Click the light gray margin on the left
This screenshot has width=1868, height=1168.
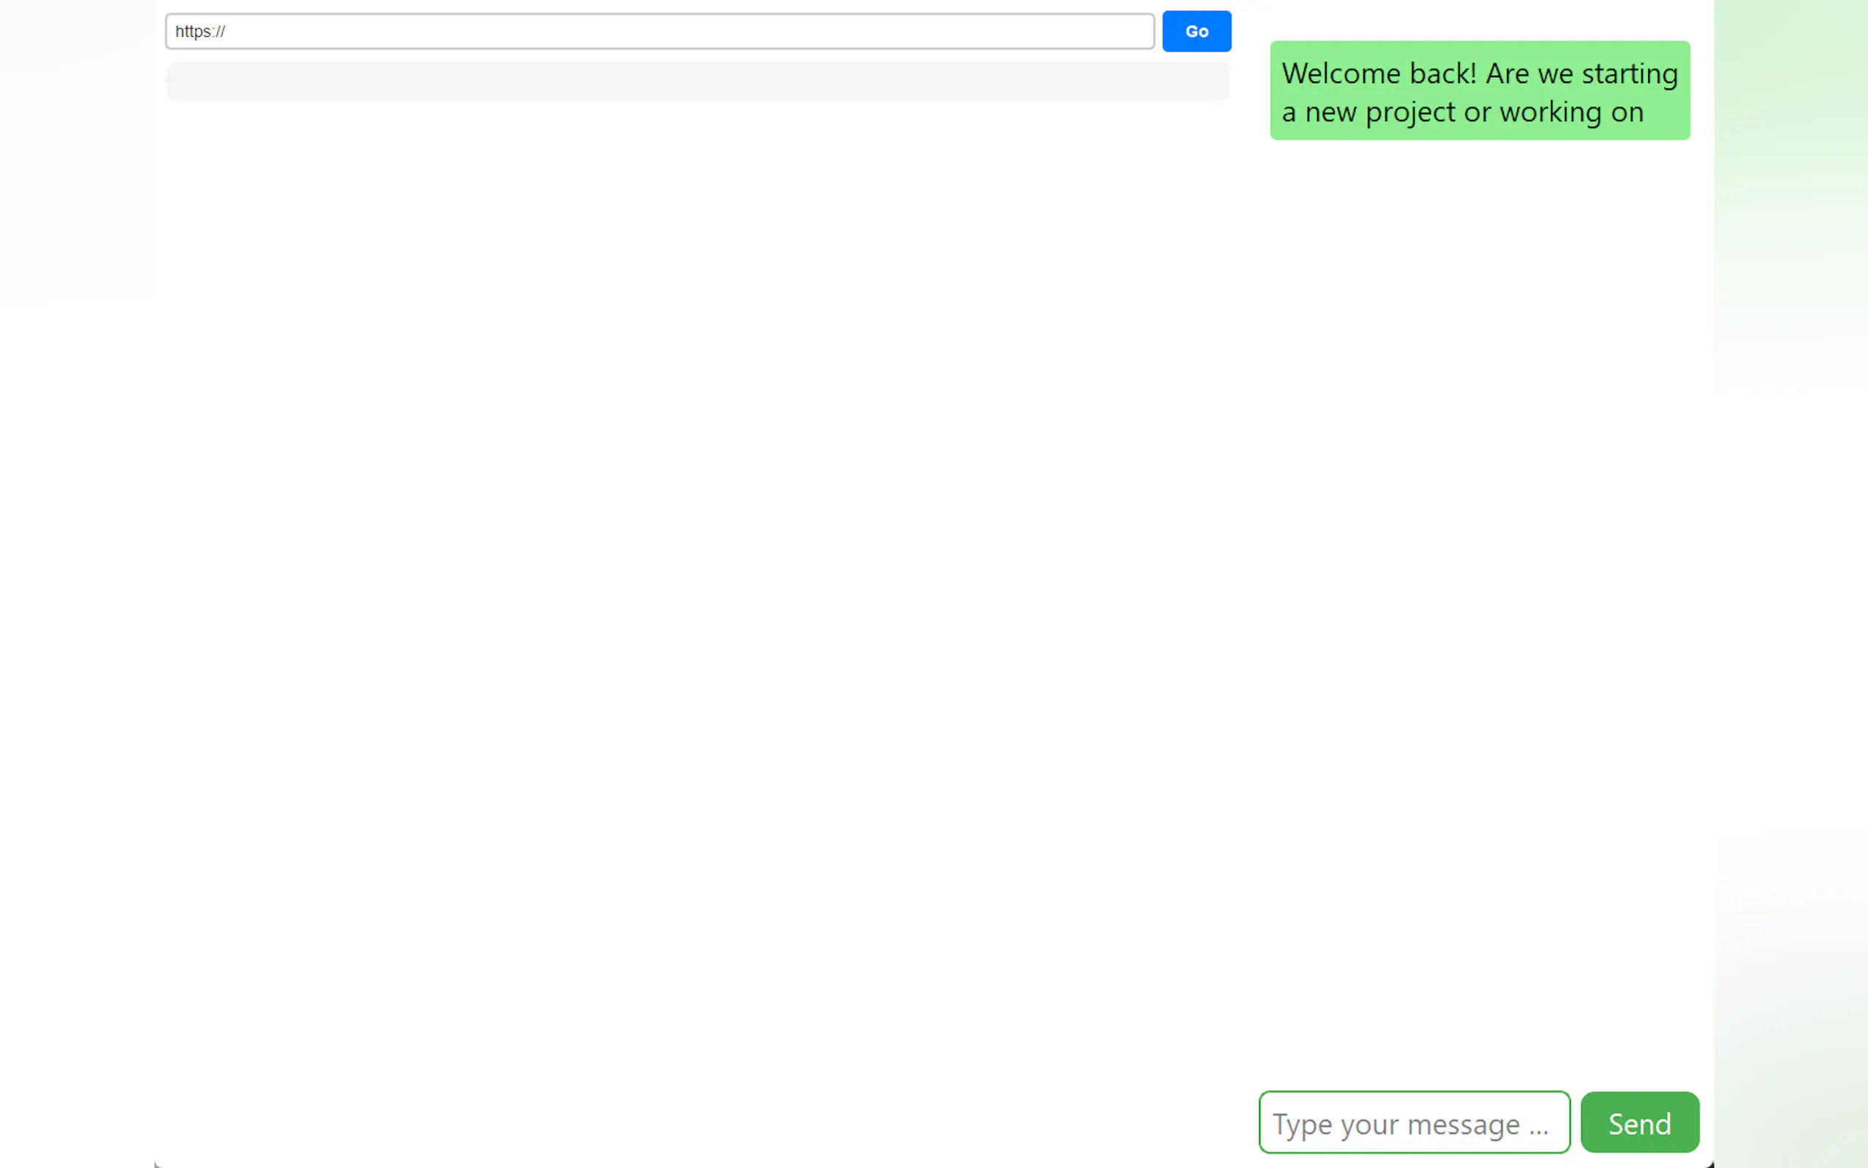coord(76,154)
